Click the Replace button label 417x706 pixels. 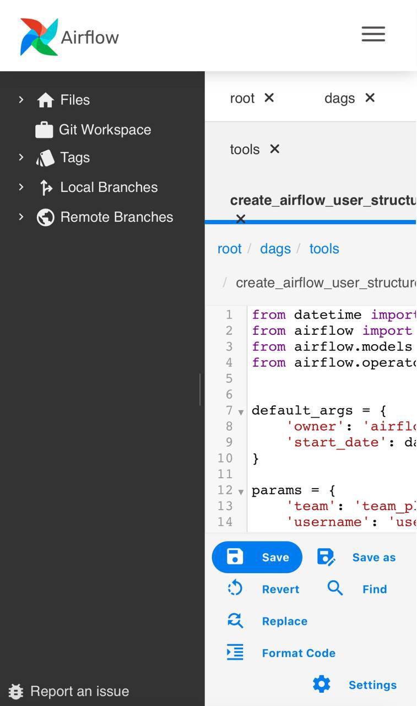[x=285, y=621]
